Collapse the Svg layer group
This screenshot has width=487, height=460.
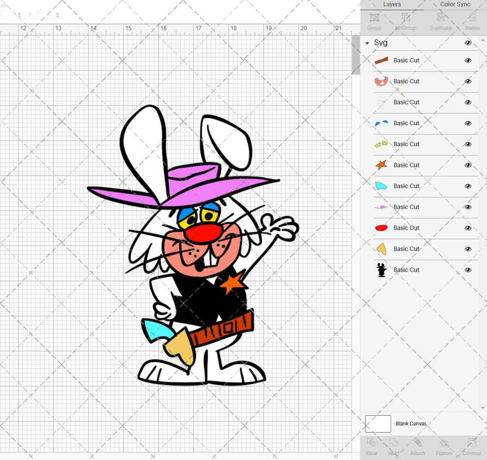coord(366,43)
